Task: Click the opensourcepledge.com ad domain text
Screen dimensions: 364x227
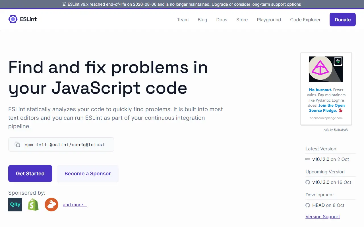Action: pos(326,118)
